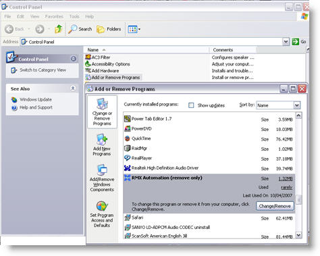Click the Windows Update globe icon
This screenshot has width=320, height=256.
pos(14,100)
